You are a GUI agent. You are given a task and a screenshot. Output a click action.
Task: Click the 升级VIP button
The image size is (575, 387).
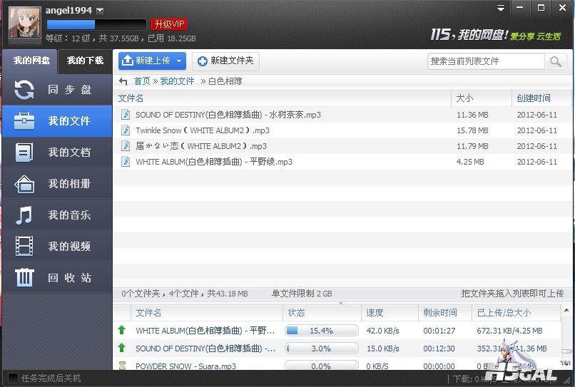(169, 24)
